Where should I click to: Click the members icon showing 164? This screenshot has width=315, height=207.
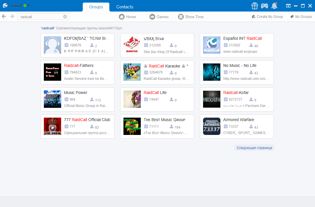171,127
